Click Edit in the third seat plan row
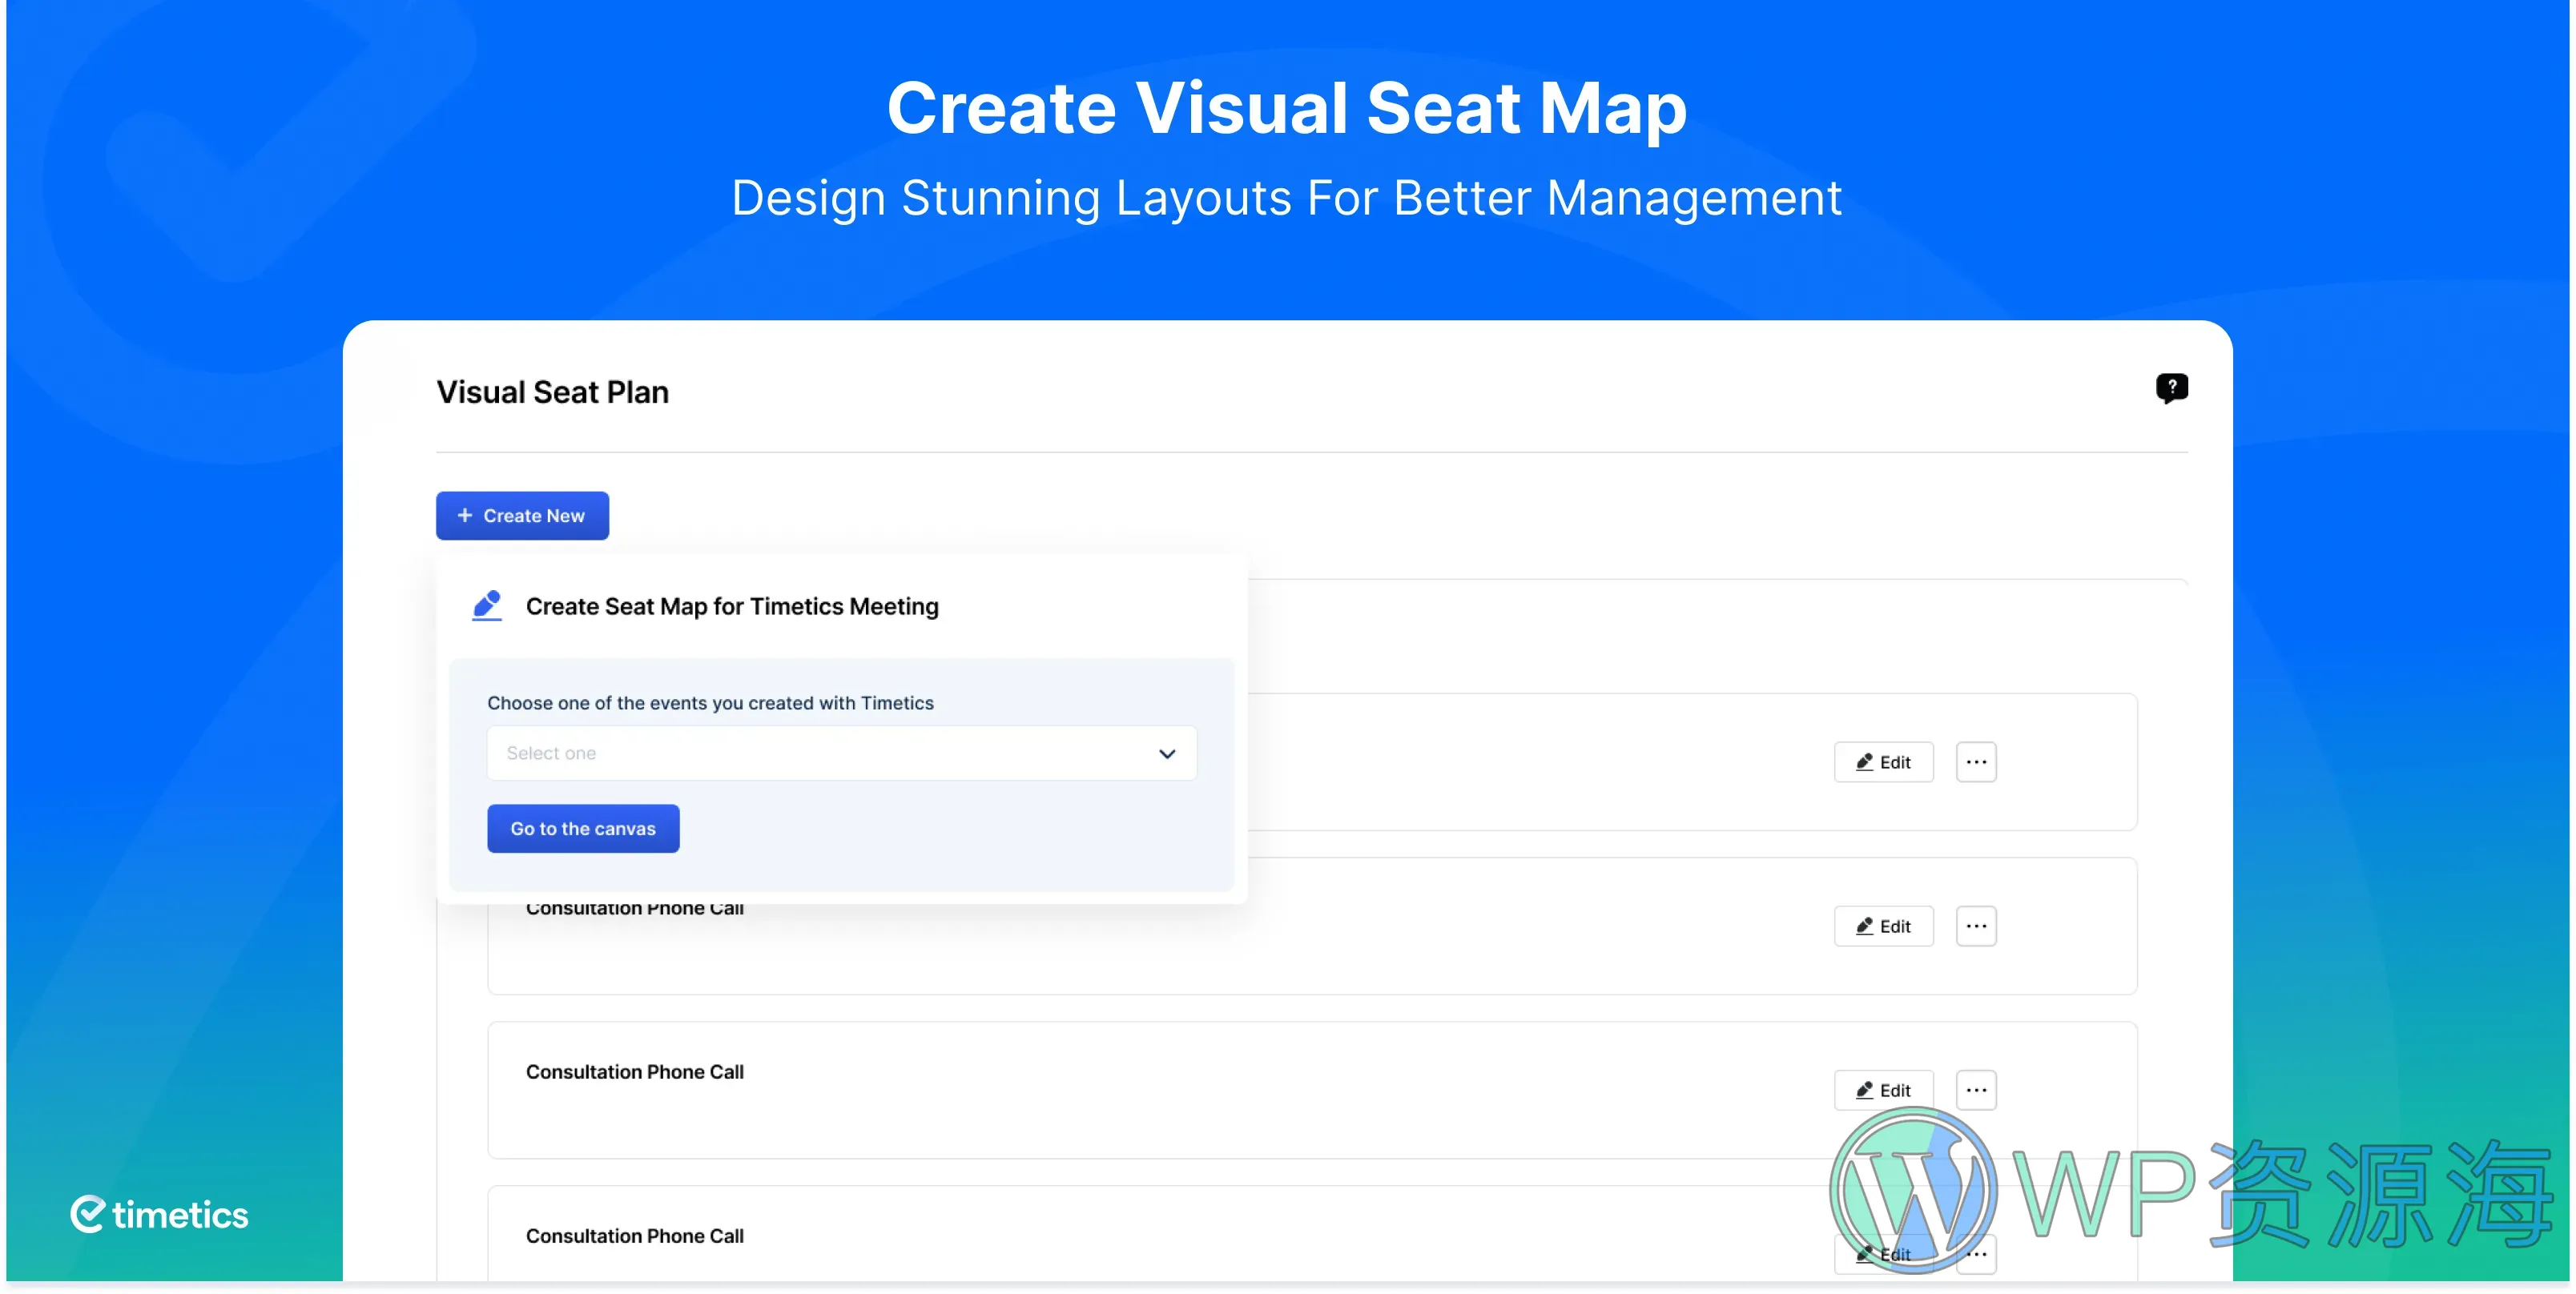Viewport: 2576px width, 1294px height. (1883, 1090)
